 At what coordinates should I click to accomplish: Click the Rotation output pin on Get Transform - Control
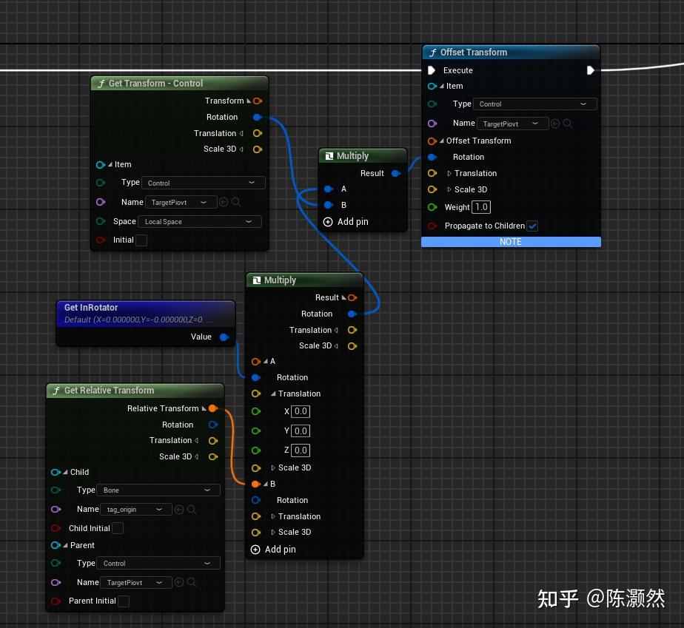(257, 117)
